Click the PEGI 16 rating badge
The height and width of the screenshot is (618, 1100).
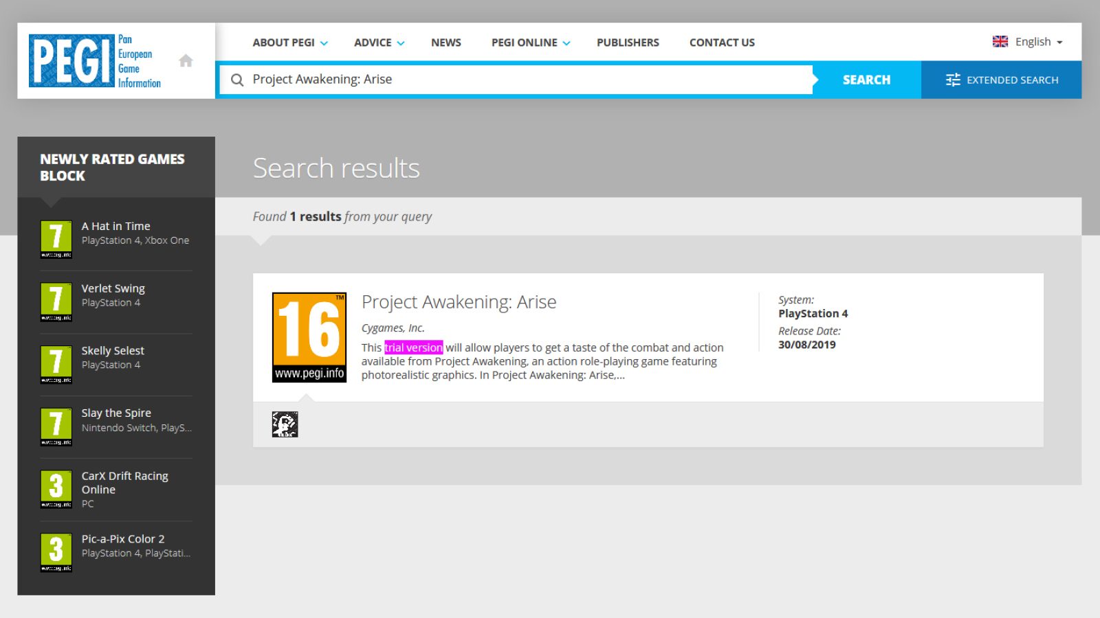[309, 337]
